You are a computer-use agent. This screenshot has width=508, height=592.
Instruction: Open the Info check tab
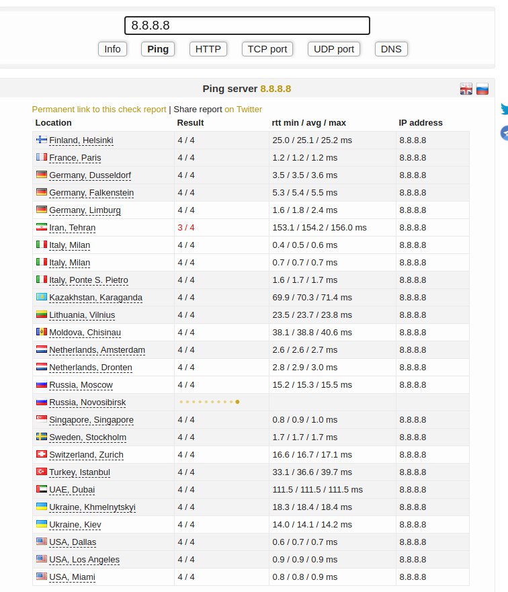click(x=112, y=49)
